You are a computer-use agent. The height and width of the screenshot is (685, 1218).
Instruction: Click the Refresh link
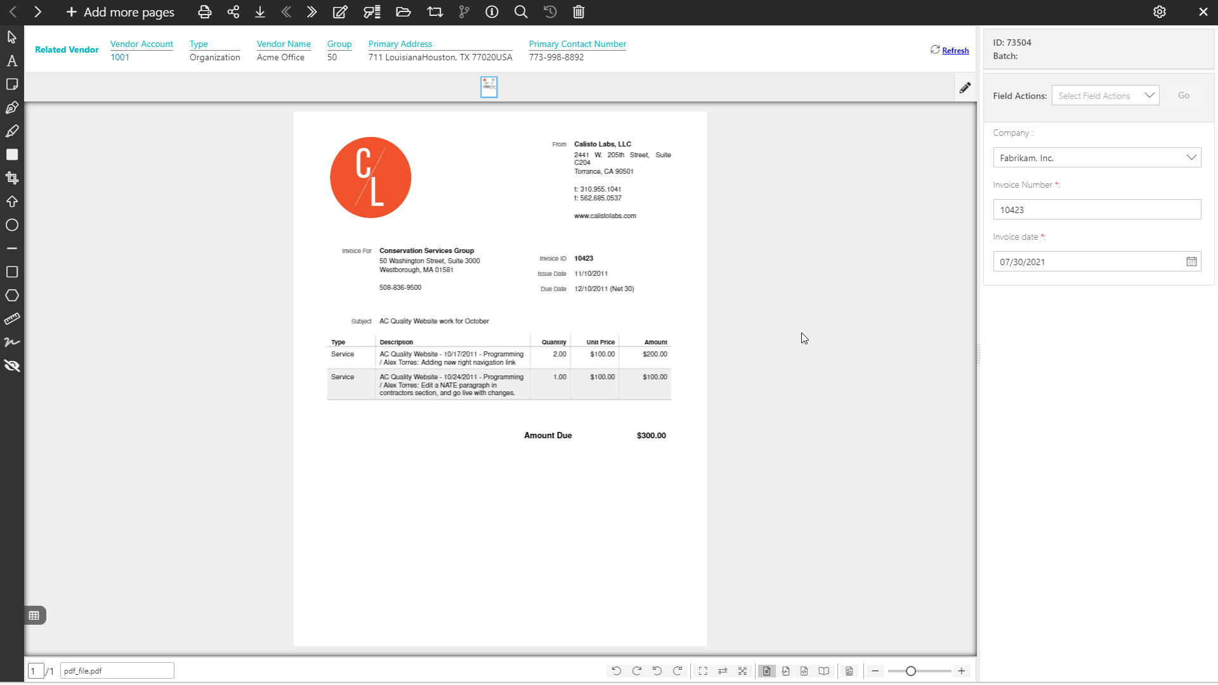point(955,51)
